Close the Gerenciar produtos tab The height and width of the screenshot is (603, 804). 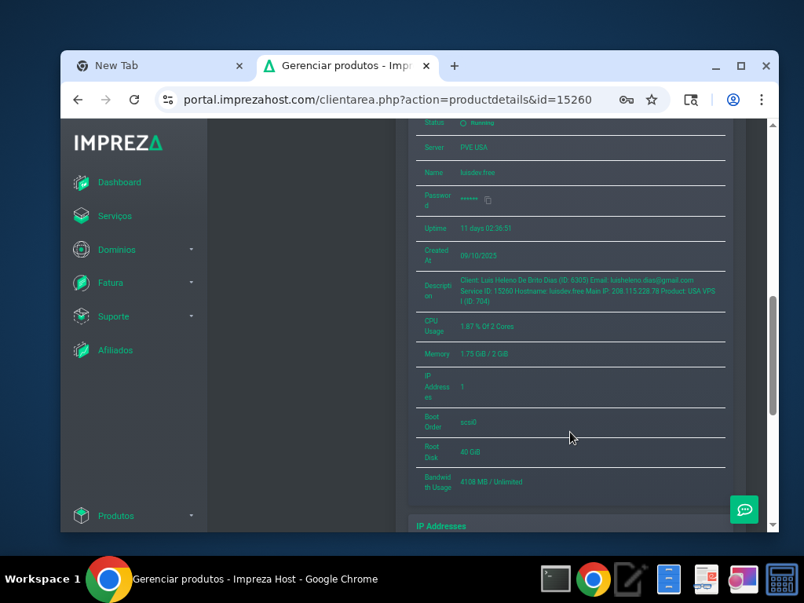[426, 66]
